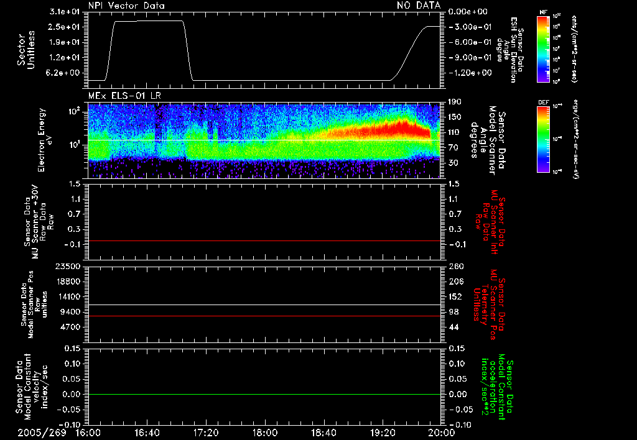Viewport: 637px width, 440px height.
Task: Click the '-3.00e-01' sun elevation value
Action: tap(470, 27)
